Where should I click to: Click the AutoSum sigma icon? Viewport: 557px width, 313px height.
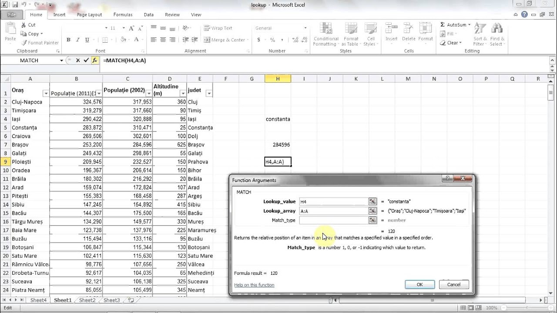[443, 25]
